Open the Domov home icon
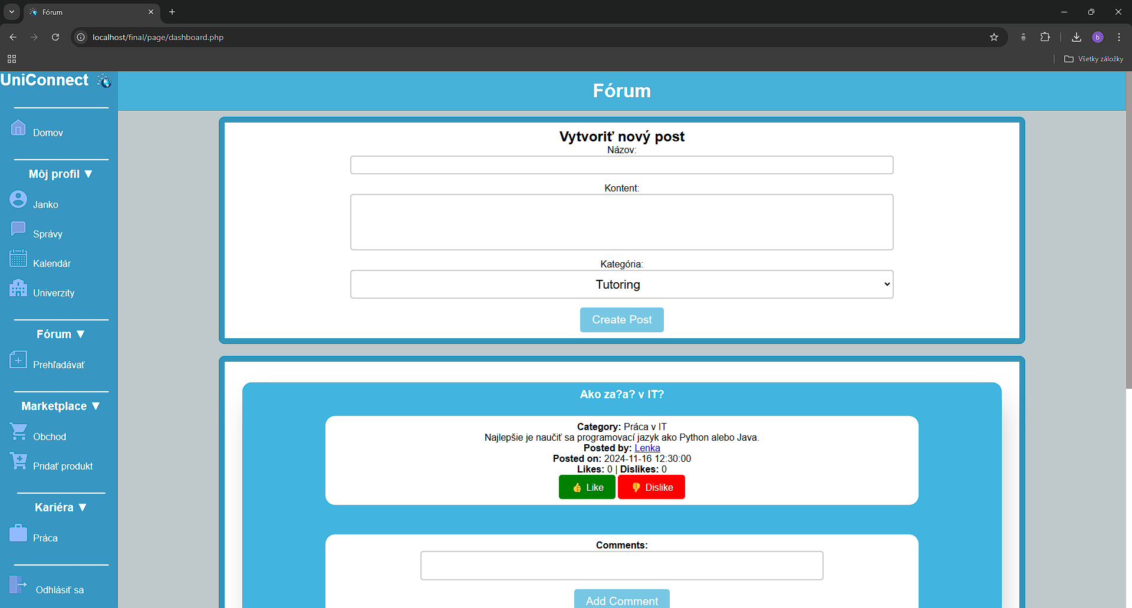Viewport: 1132px width, 608px height. click(18, 128)
